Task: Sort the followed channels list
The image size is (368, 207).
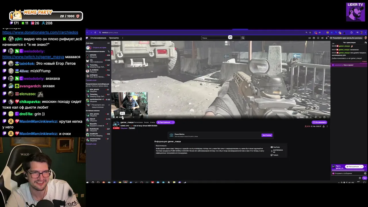Action: (x=108, y=51)
